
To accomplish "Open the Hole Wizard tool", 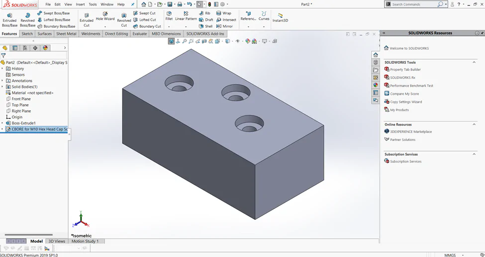I will pyautogui.click(x=105, y=16).
